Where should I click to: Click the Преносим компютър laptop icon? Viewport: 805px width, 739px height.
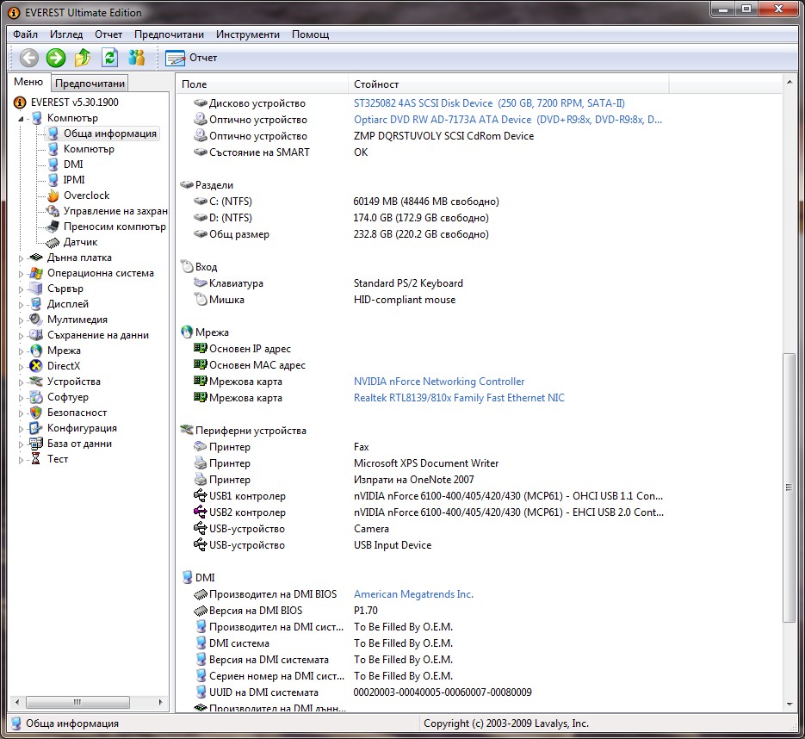pyautogui.click(x=53, y=227)
